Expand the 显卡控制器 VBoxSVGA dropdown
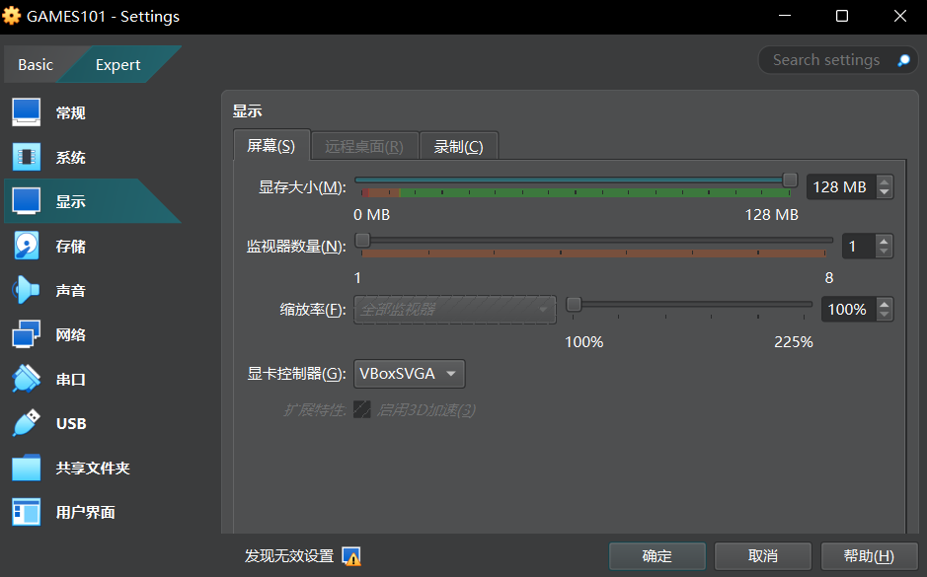 (x=409, y=374)
